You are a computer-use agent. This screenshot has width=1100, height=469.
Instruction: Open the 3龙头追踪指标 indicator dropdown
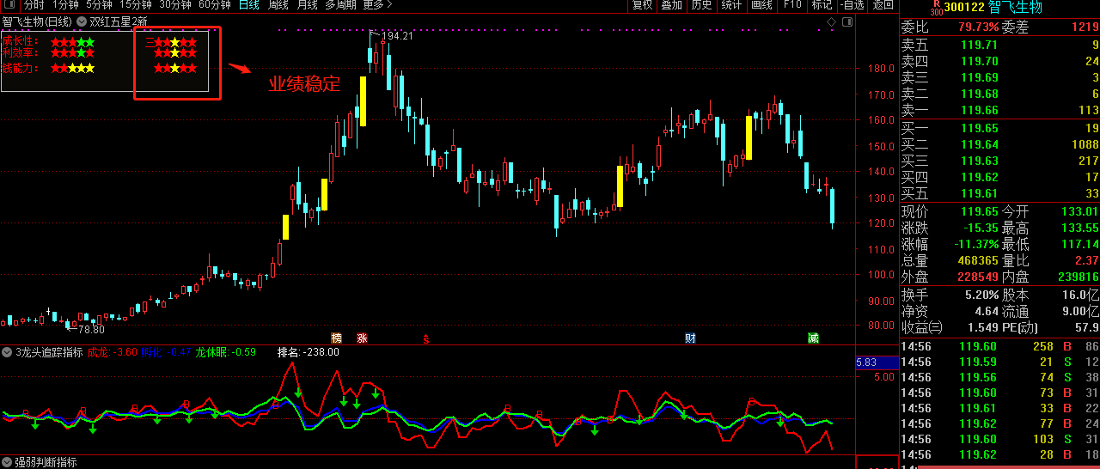coord(7,352)
